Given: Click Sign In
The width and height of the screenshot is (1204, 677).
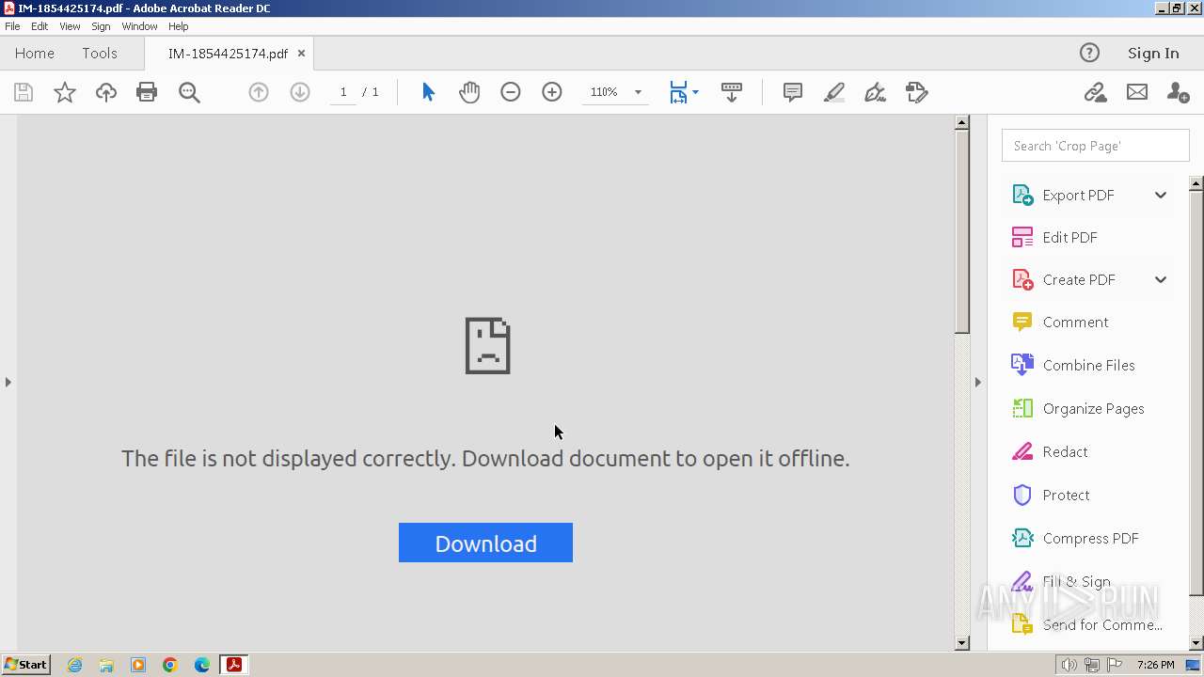Looking at the screenshot, I should 1153,54.
